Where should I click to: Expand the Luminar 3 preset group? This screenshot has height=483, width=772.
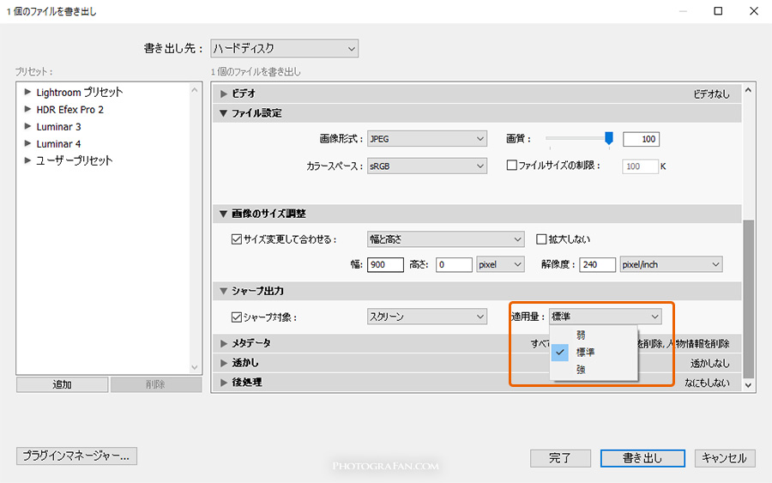27,126
